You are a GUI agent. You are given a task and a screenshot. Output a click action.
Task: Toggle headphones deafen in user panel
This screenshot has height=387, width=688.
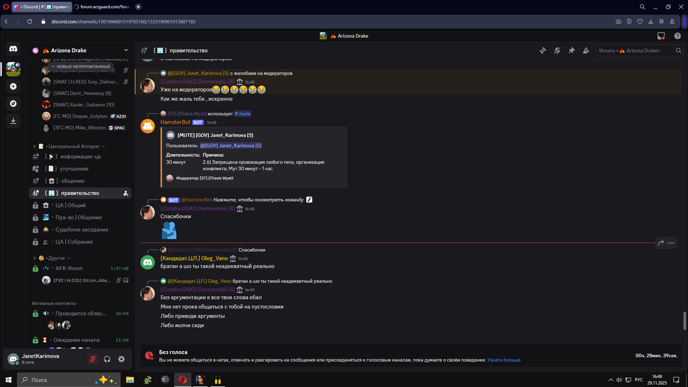click(x=107, y=359)
